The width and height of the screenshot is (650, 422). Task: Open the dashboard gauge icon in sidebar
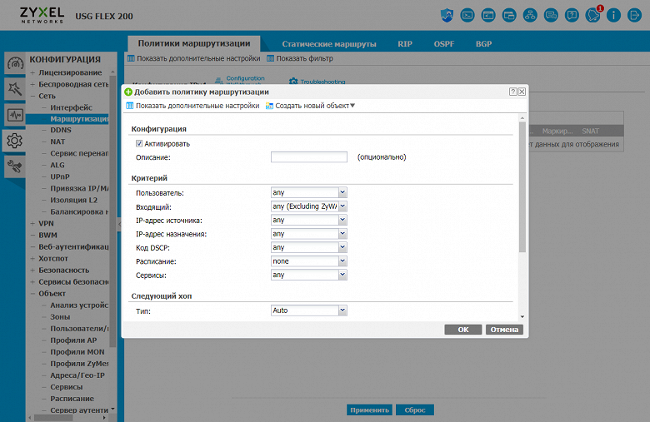pyautogui.click(x=15, y=63)
